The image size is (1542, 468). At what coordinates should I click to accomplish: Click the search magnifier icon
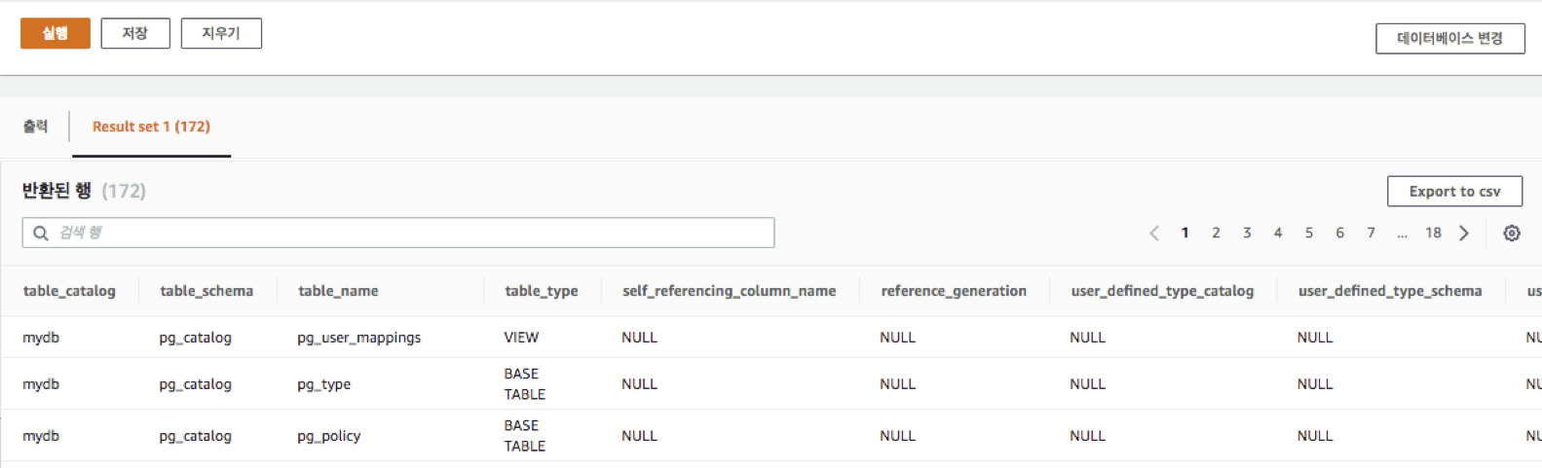click(x=40, y=234)
